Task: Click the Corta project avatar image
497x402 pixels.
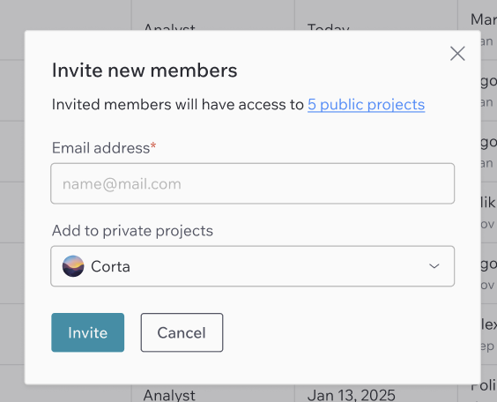Action: coord(73,266)
